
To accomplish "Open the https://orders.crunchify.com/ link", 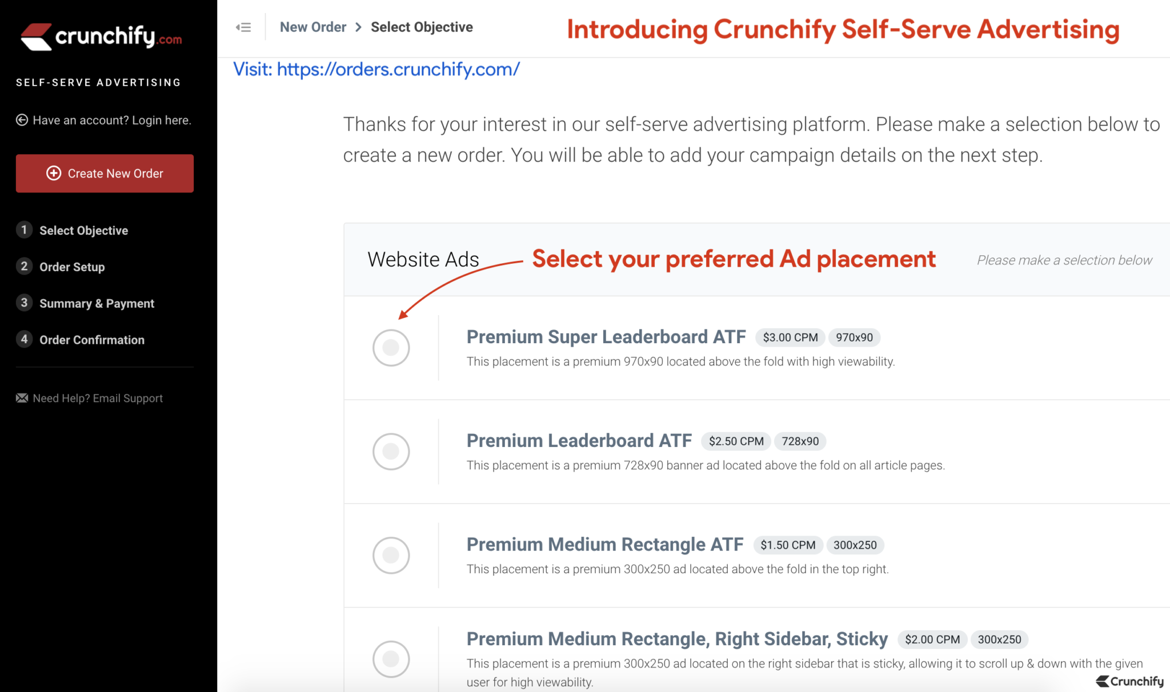I will click(x=398, y=69).
